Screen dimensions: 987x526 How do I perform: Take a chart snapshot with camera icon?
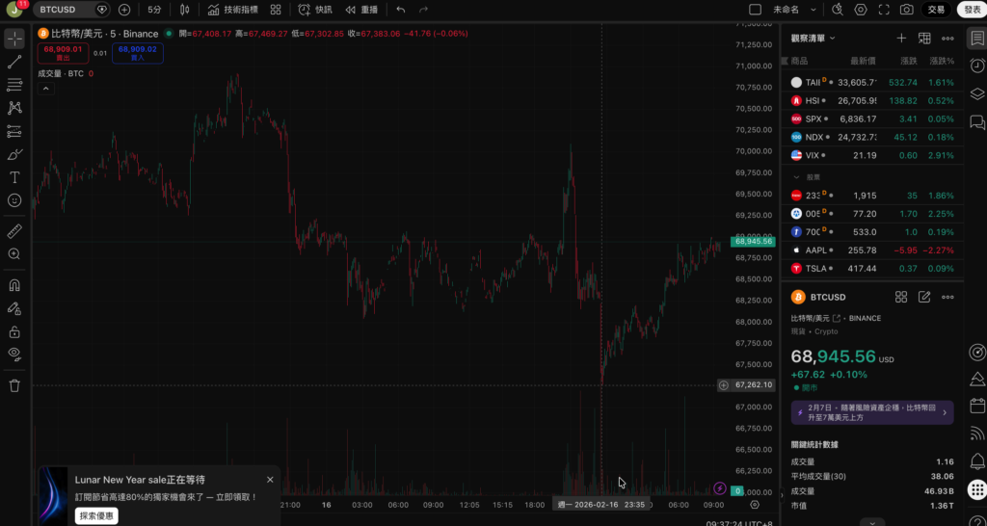point(906,10)
